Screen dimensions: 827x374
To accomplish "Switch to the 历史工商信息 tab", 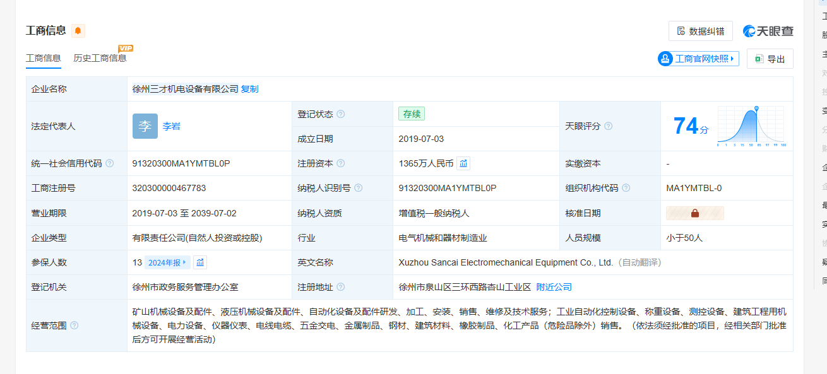I will [100, 58].
